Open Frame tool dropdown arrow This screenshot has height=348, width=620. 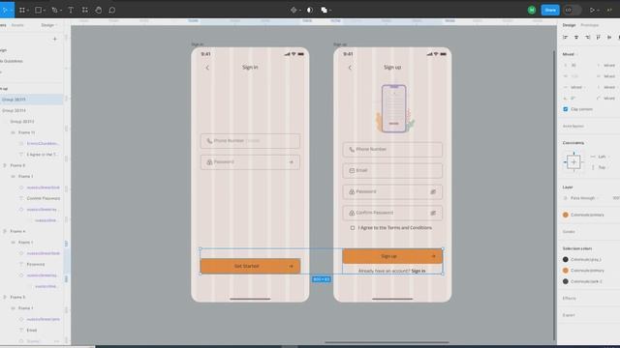tap(28, 11)
